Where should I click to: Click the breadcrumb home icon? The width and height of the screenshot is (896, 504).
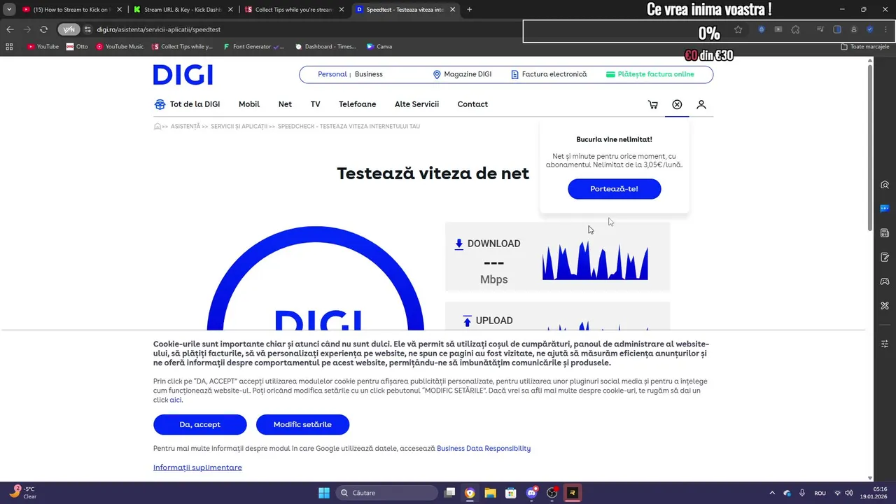[157, 127]
